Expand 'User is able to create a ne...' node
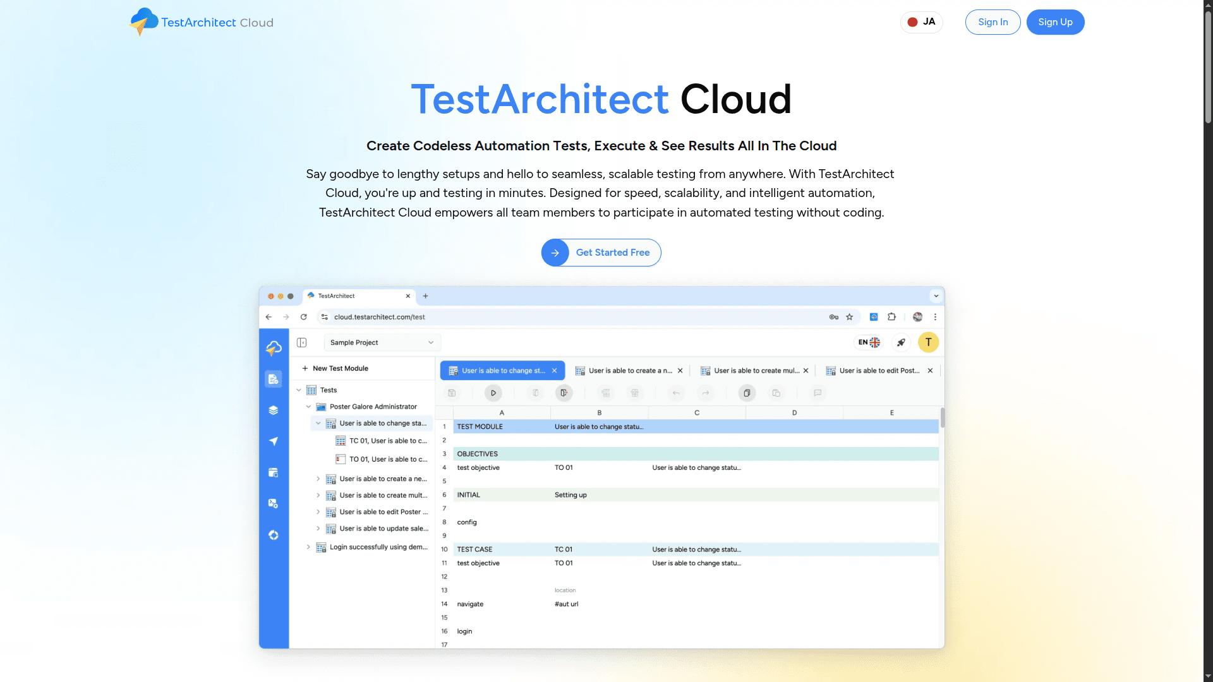The height and width of the screenshot is (682, 1213). pos(318,479)
